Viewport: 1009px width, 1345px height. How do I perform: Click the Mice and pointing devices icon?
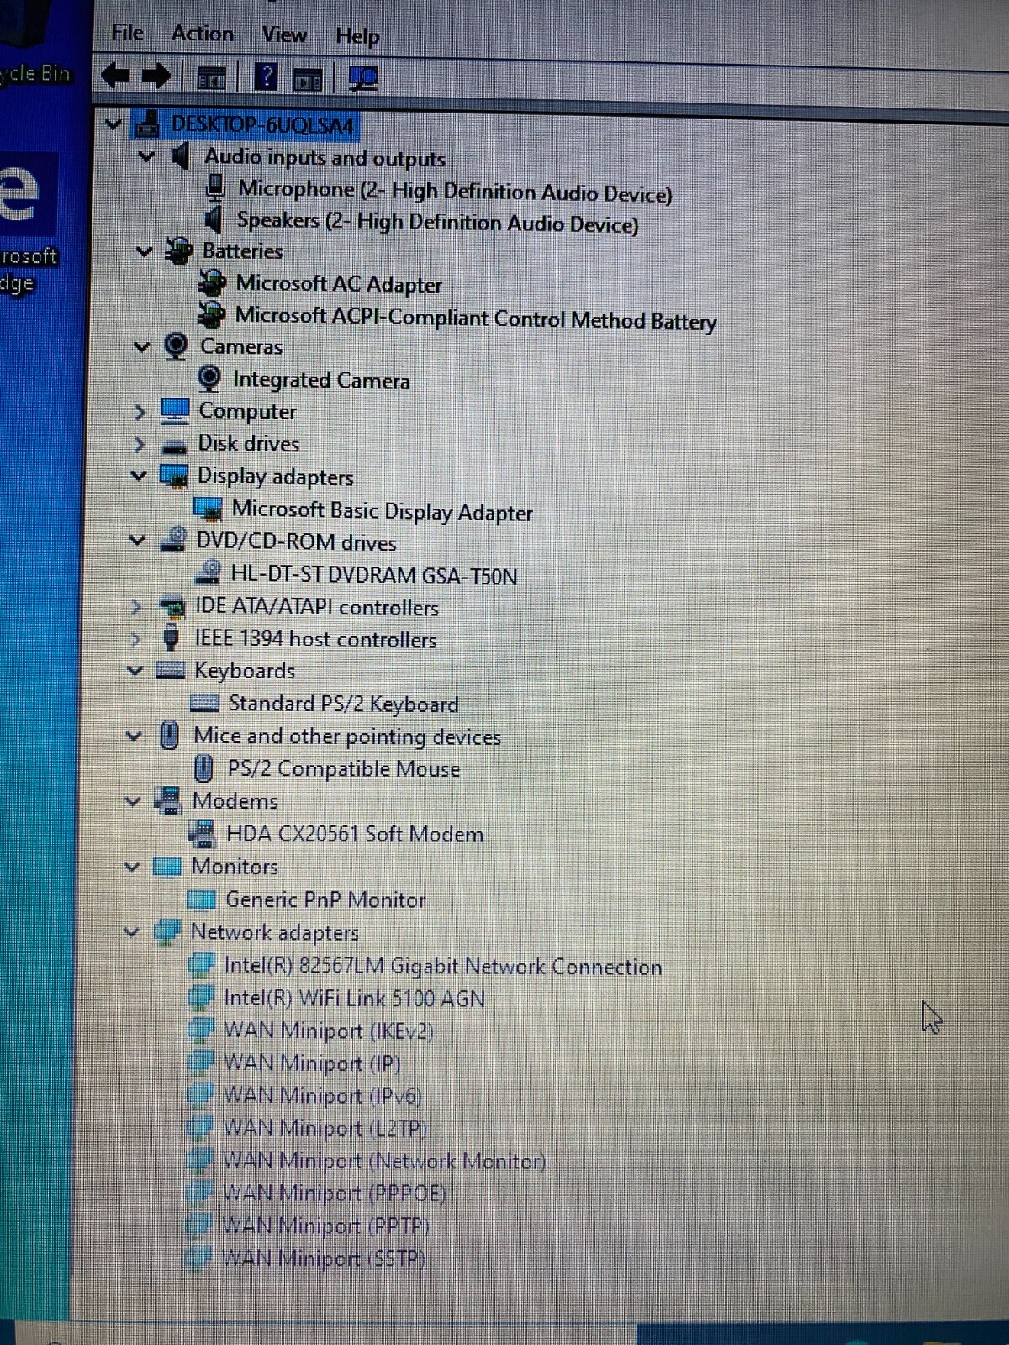click(x=169, y=736)
